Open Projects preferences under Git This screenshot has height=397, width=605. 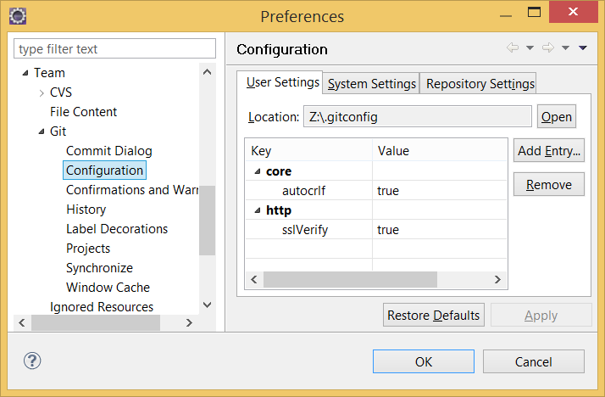point(88,249)
